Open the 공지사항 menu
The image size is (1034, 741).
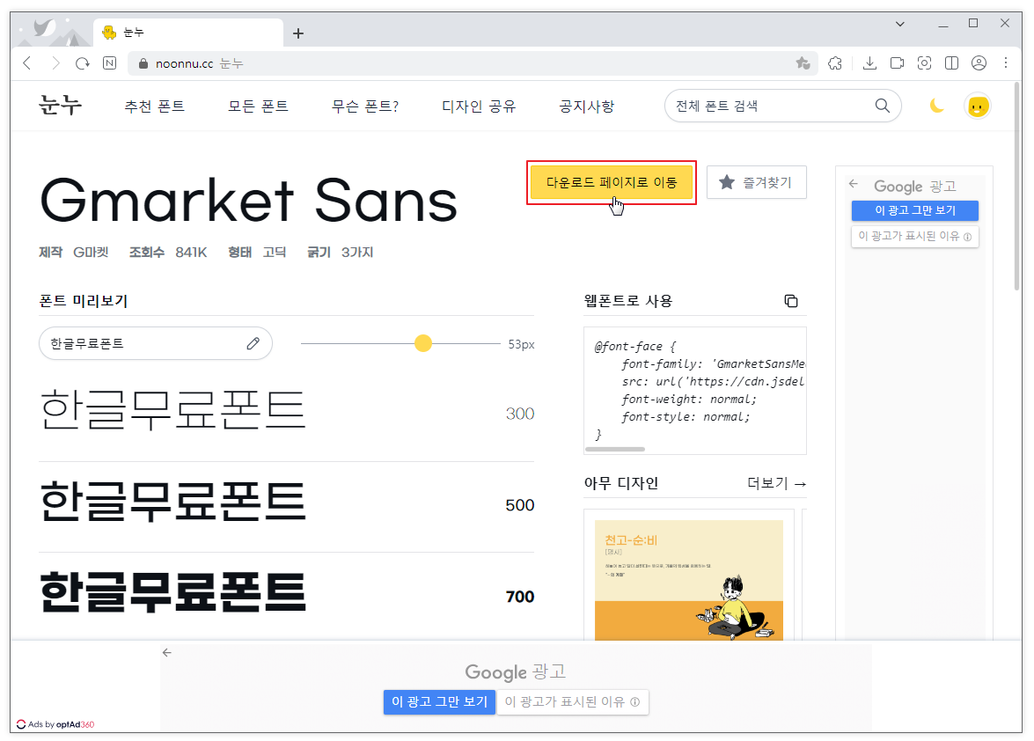point(587,106)
